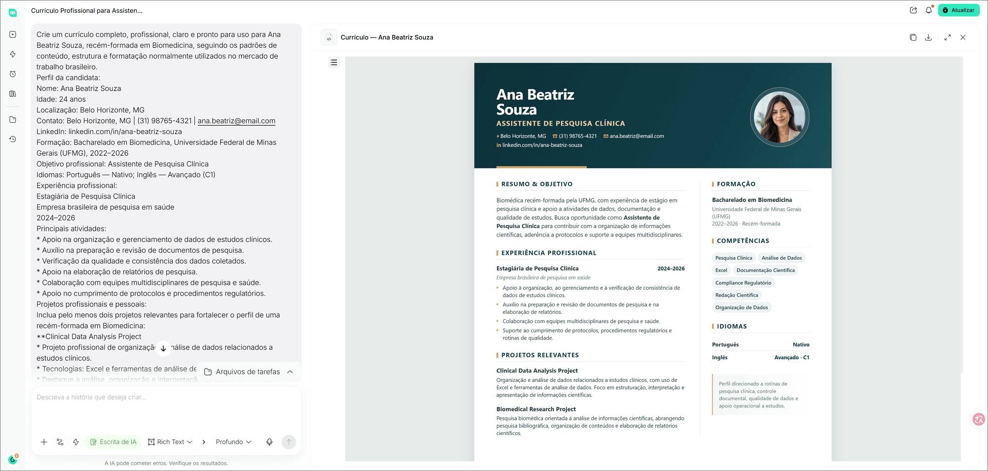Viewport: 988px width, 471px height.
Task: Open the library books icon in the sidebar
Action: point(13,94)
